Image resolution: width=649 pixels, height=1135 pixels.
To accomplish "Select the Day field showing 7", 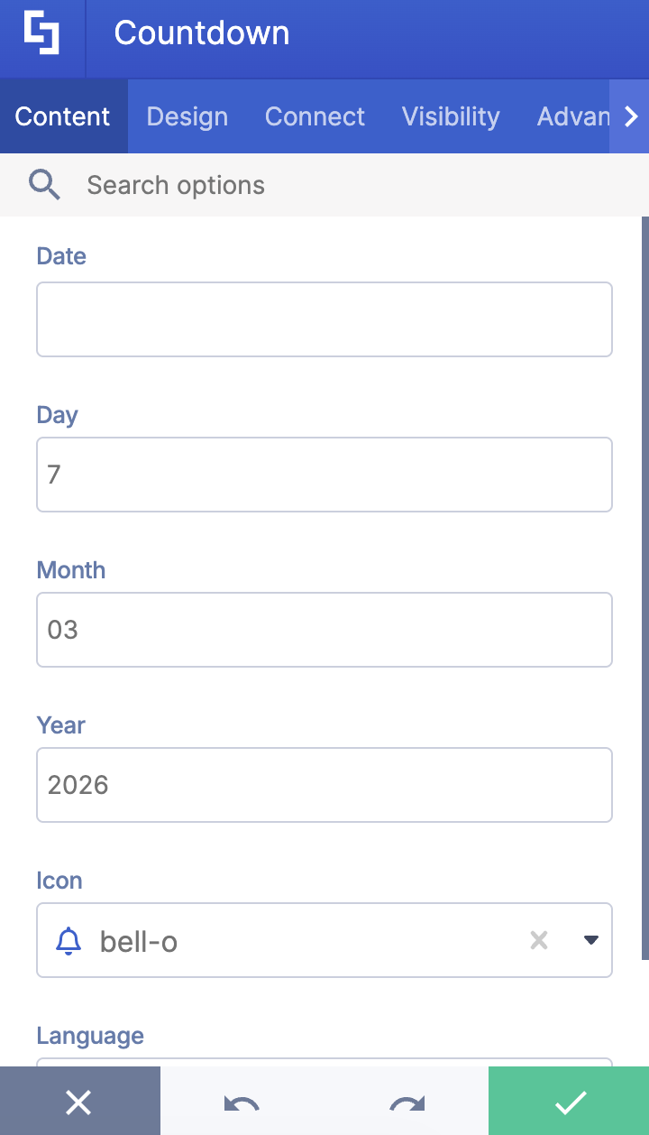I will pyautogui.click(x=324, y=475).
